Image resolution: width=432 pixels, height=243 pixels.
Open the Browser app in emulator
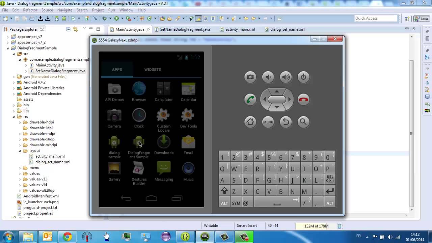coord(139,92)
